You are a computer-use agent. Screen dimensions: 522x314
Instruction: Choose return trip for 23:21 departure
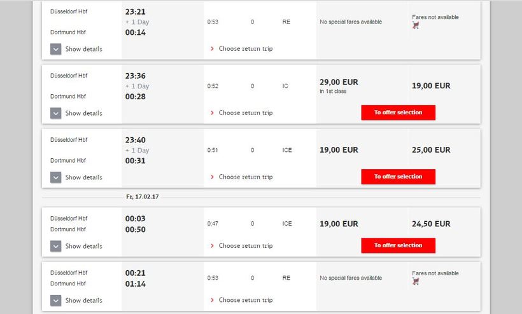click(245, 49)
